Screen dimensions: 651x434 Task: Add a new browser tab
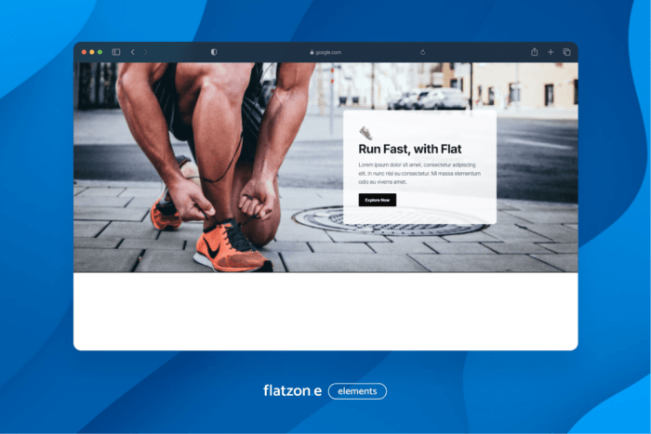coord(551,52)
